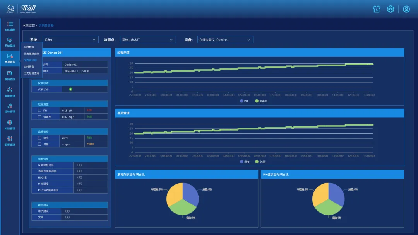Toggle 流量 legend in 品质管控 chart

[260, 162]
